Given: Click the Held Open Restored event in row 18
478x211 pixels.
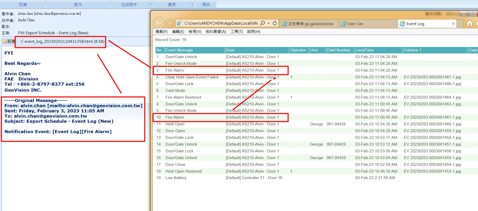Looking at the screenshot, I should point(184,171).
